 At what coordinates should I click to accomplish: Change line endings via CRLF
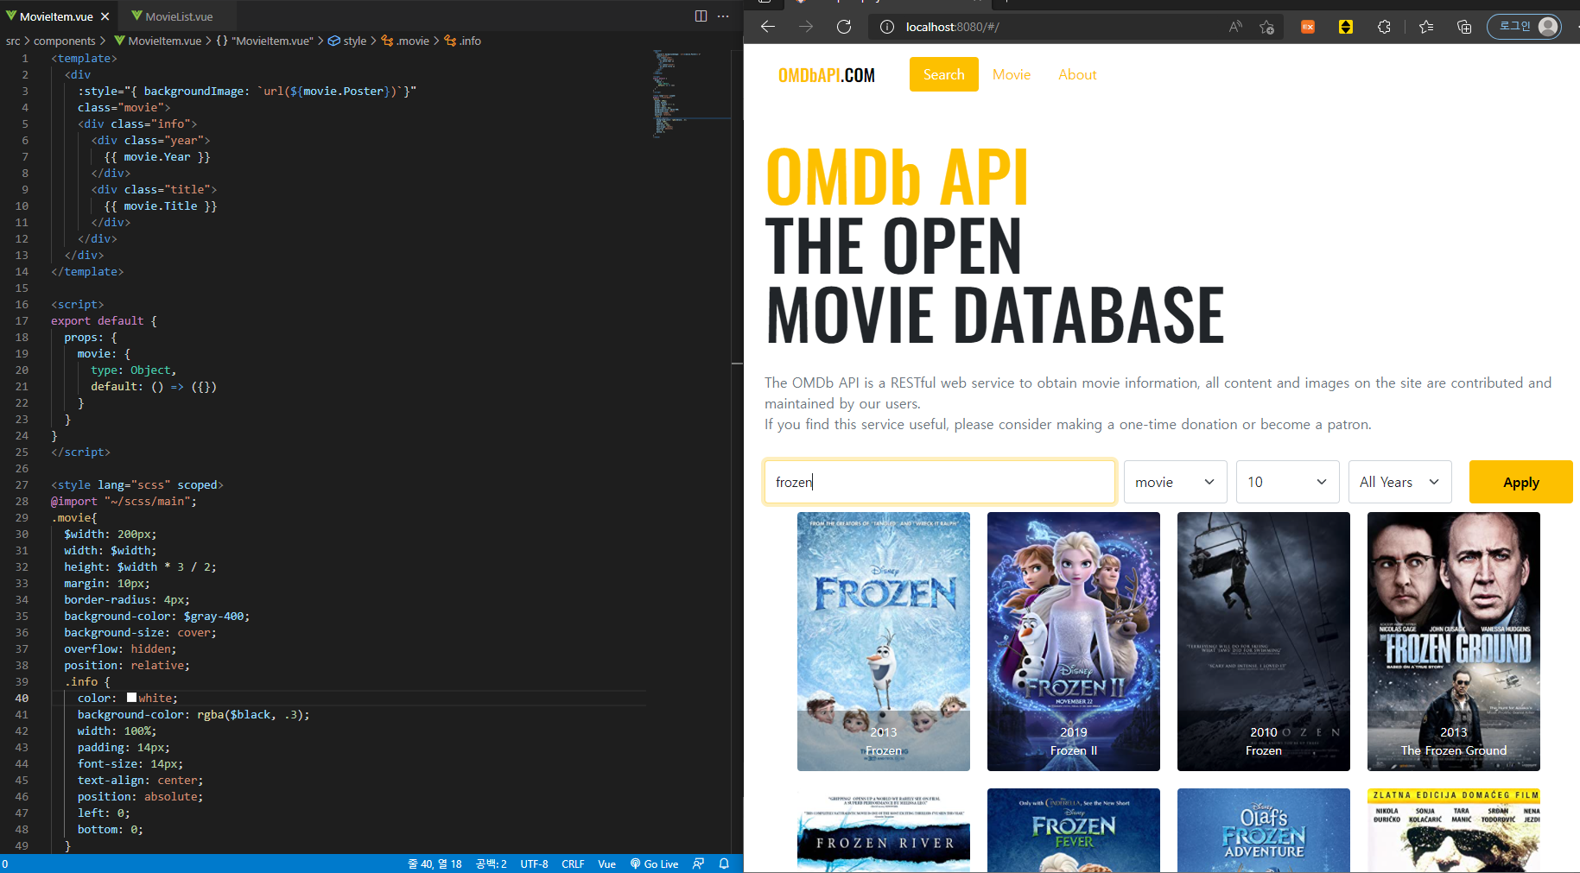pyautogui.click(x=573, y=864)
